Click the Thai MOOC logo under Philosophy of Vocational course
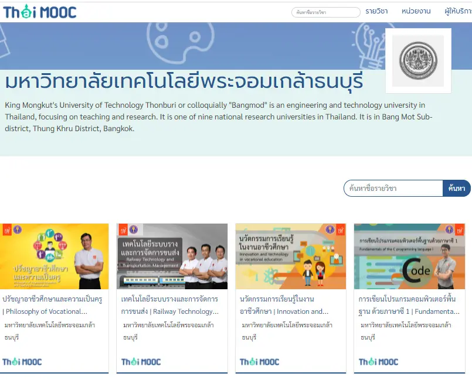 (22, 362)
